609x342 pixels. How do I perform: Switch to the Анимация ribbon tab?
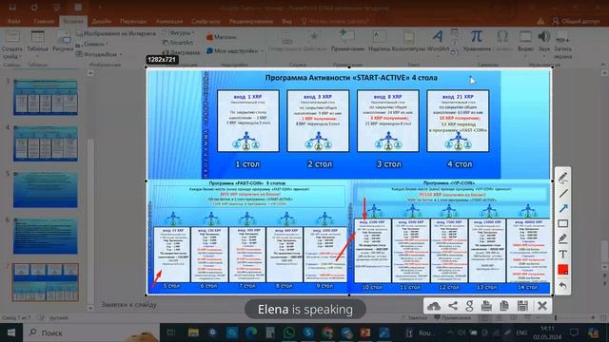pos(169,21)
